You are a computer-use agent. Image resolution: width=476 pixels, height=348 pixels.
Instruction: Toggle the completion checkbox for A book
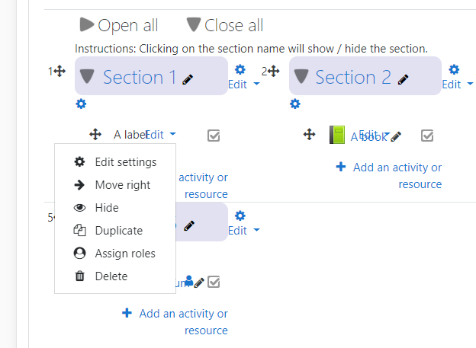[x=427, y=136]
